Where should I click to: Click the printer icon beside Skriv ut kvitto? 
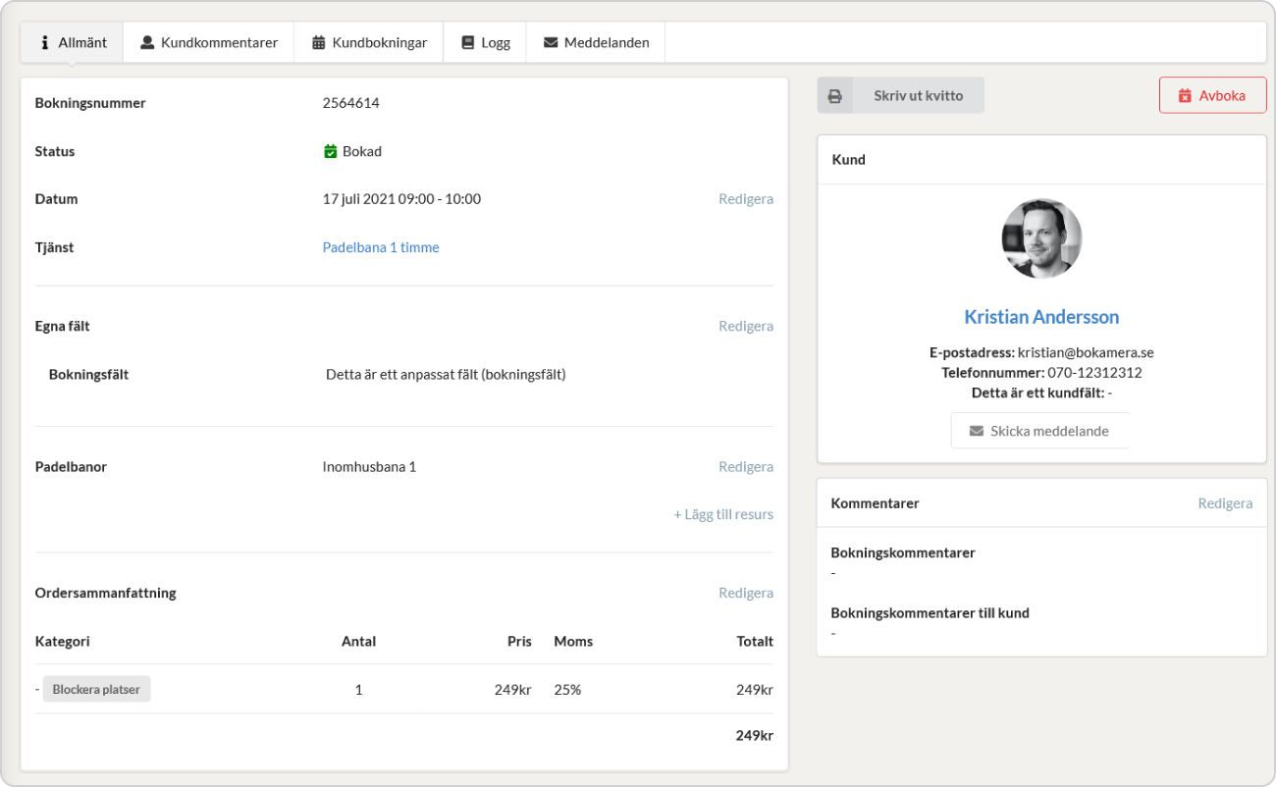tap(835, 96)
